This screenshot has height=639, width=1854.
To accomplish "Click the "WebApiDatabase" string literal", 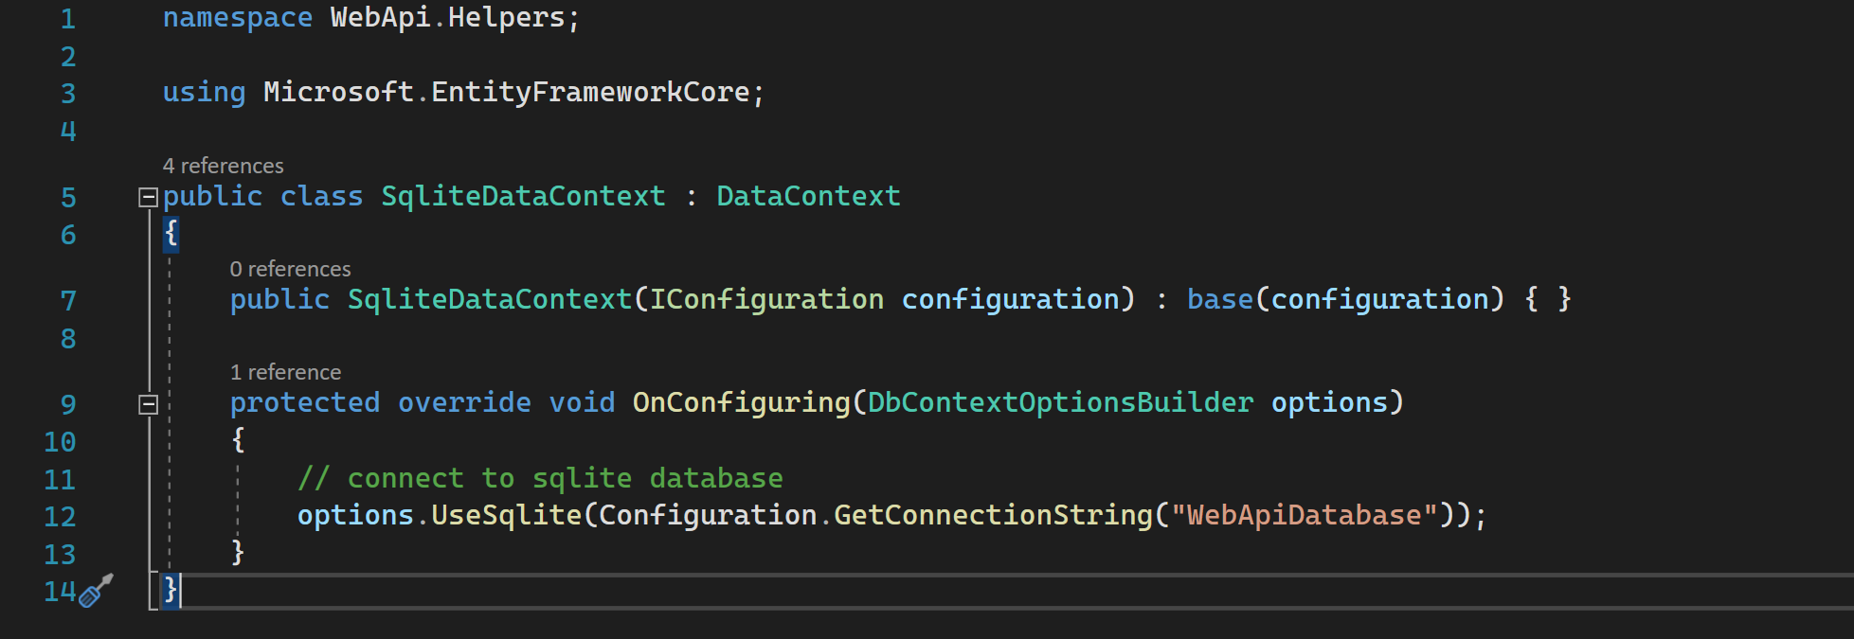I will pos(1305,515).
